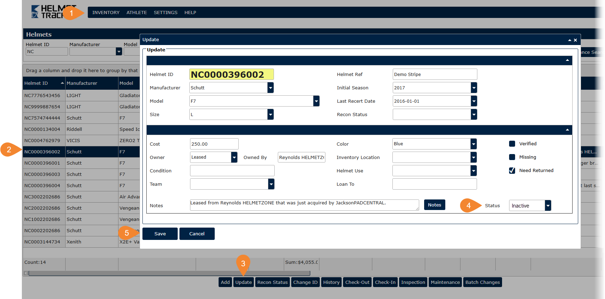
Task: Uncheck the Need Returned checkbox
Action: coord(512,170)
